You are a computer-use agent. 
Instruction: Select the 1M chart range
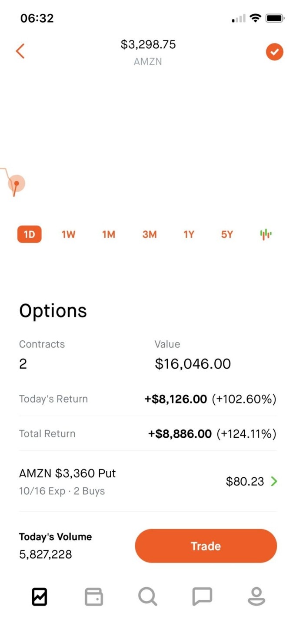click(109, 235)
